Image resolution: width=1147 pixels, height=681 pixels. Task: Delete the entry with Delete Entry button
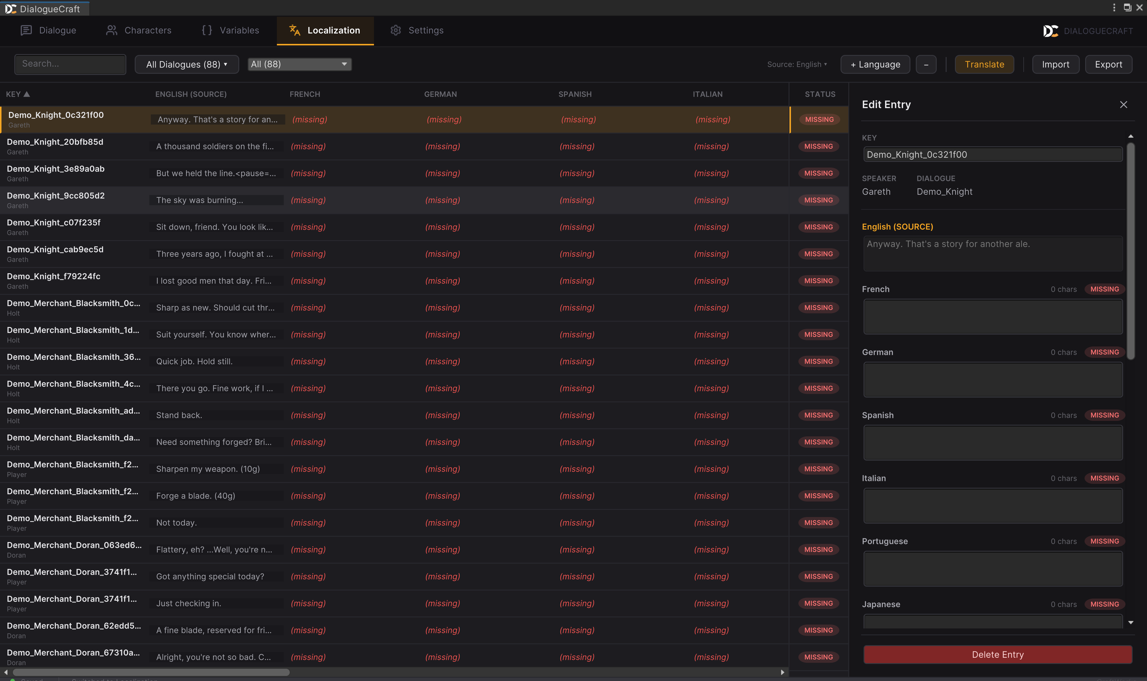(997, 654)
